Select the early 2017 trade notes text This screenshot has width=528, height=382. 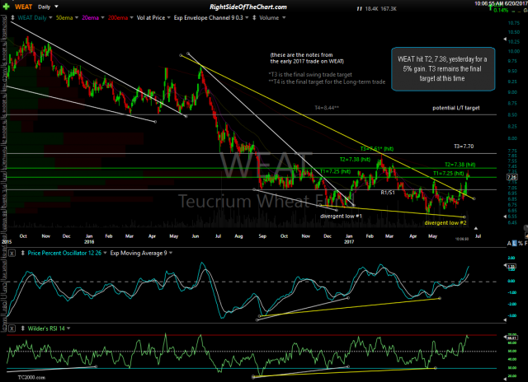(307, 58)
